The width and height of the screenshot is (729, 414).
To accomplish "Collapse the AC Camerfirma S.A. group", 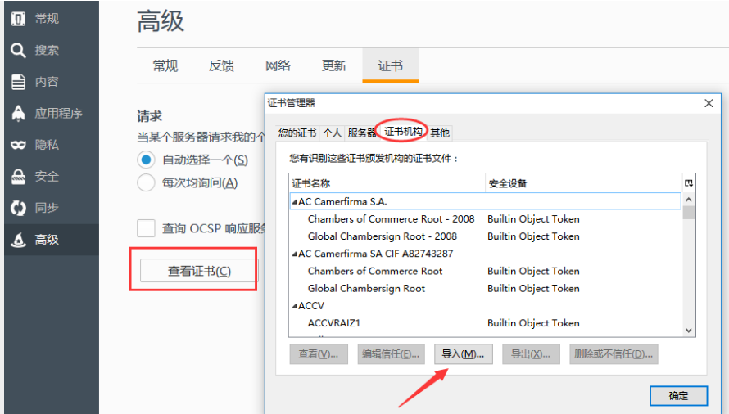I will coord(294,201).
